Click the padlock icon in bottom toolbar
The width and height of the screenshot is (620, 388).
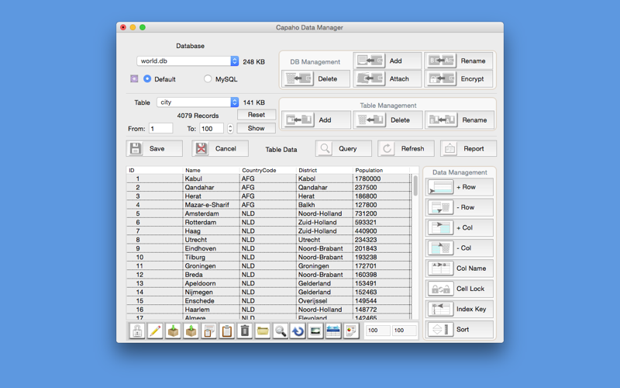point(137,331)
